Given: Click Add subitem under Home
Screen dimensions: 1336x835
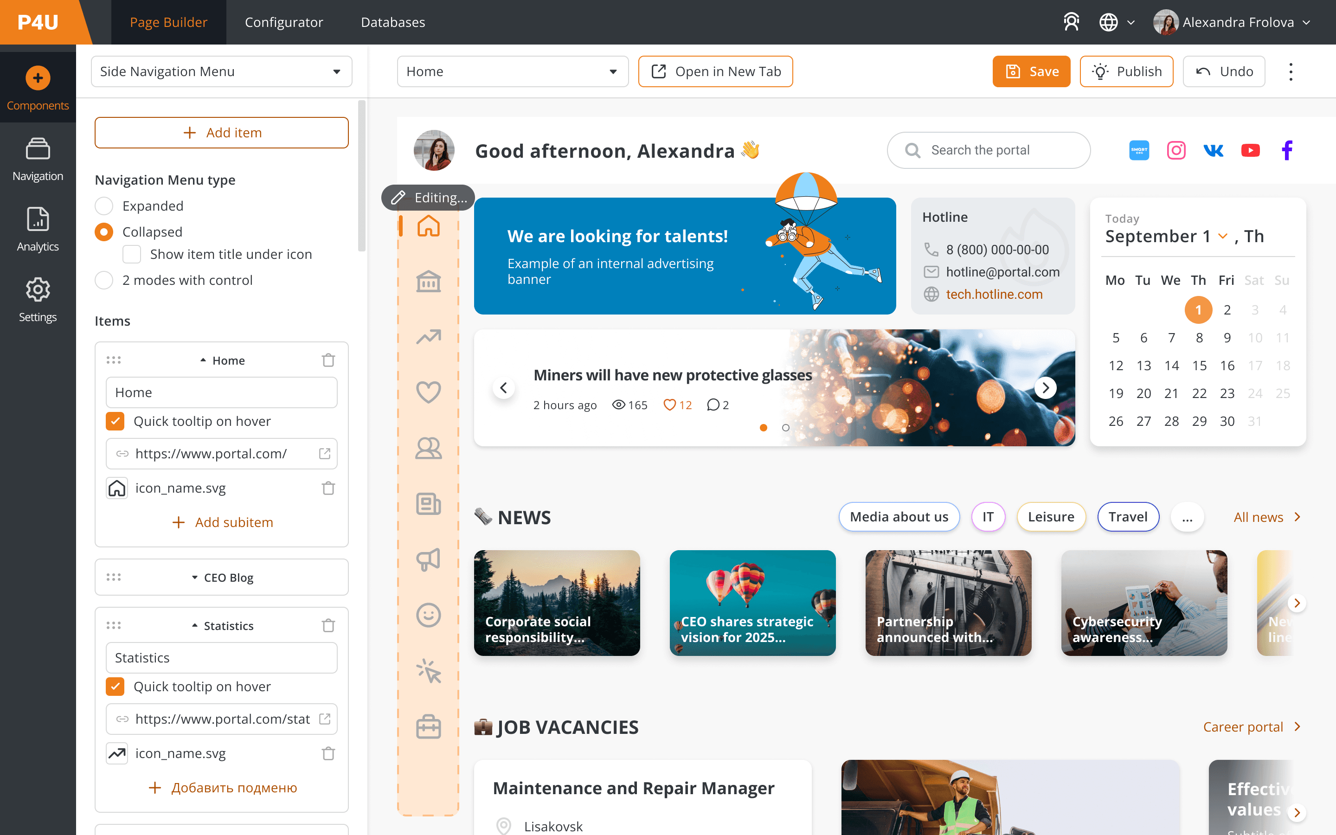Looking at the screenshot, I should click(223, 522).
